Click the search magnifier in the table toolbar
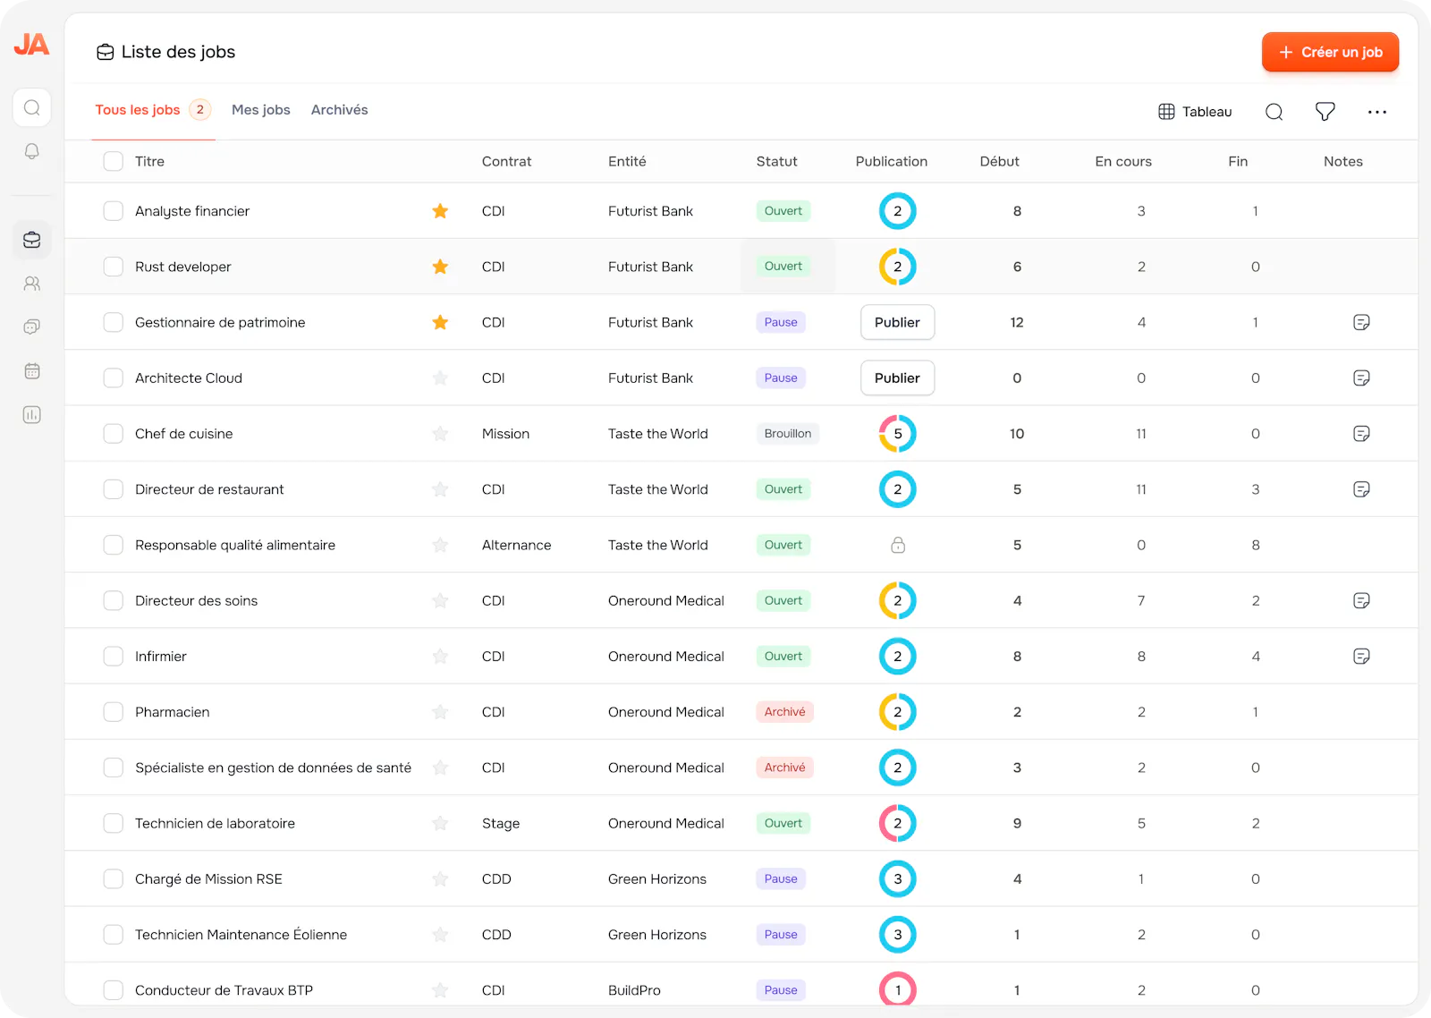Image resolution: width=1431 pixels, height=1018 pixels. point(1274,112)
